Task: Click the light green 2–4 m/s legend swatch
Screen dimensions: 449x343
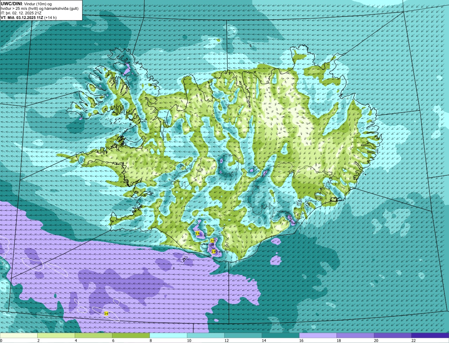Action: point(56,335)
